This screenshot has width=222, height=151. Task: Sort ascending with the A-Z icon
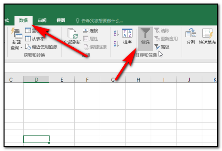tap(116, 33)
